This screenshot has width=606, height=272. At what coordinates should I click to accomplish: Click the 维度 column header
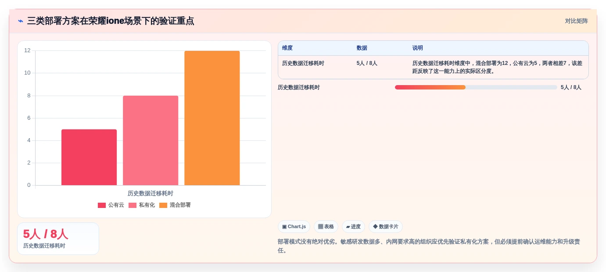(x=287, y=48)
